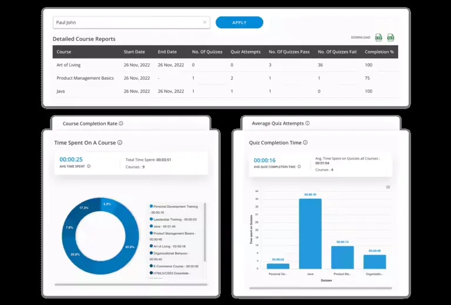Open info icon next to Average Quiz Attempts

[x=308, y=123]
